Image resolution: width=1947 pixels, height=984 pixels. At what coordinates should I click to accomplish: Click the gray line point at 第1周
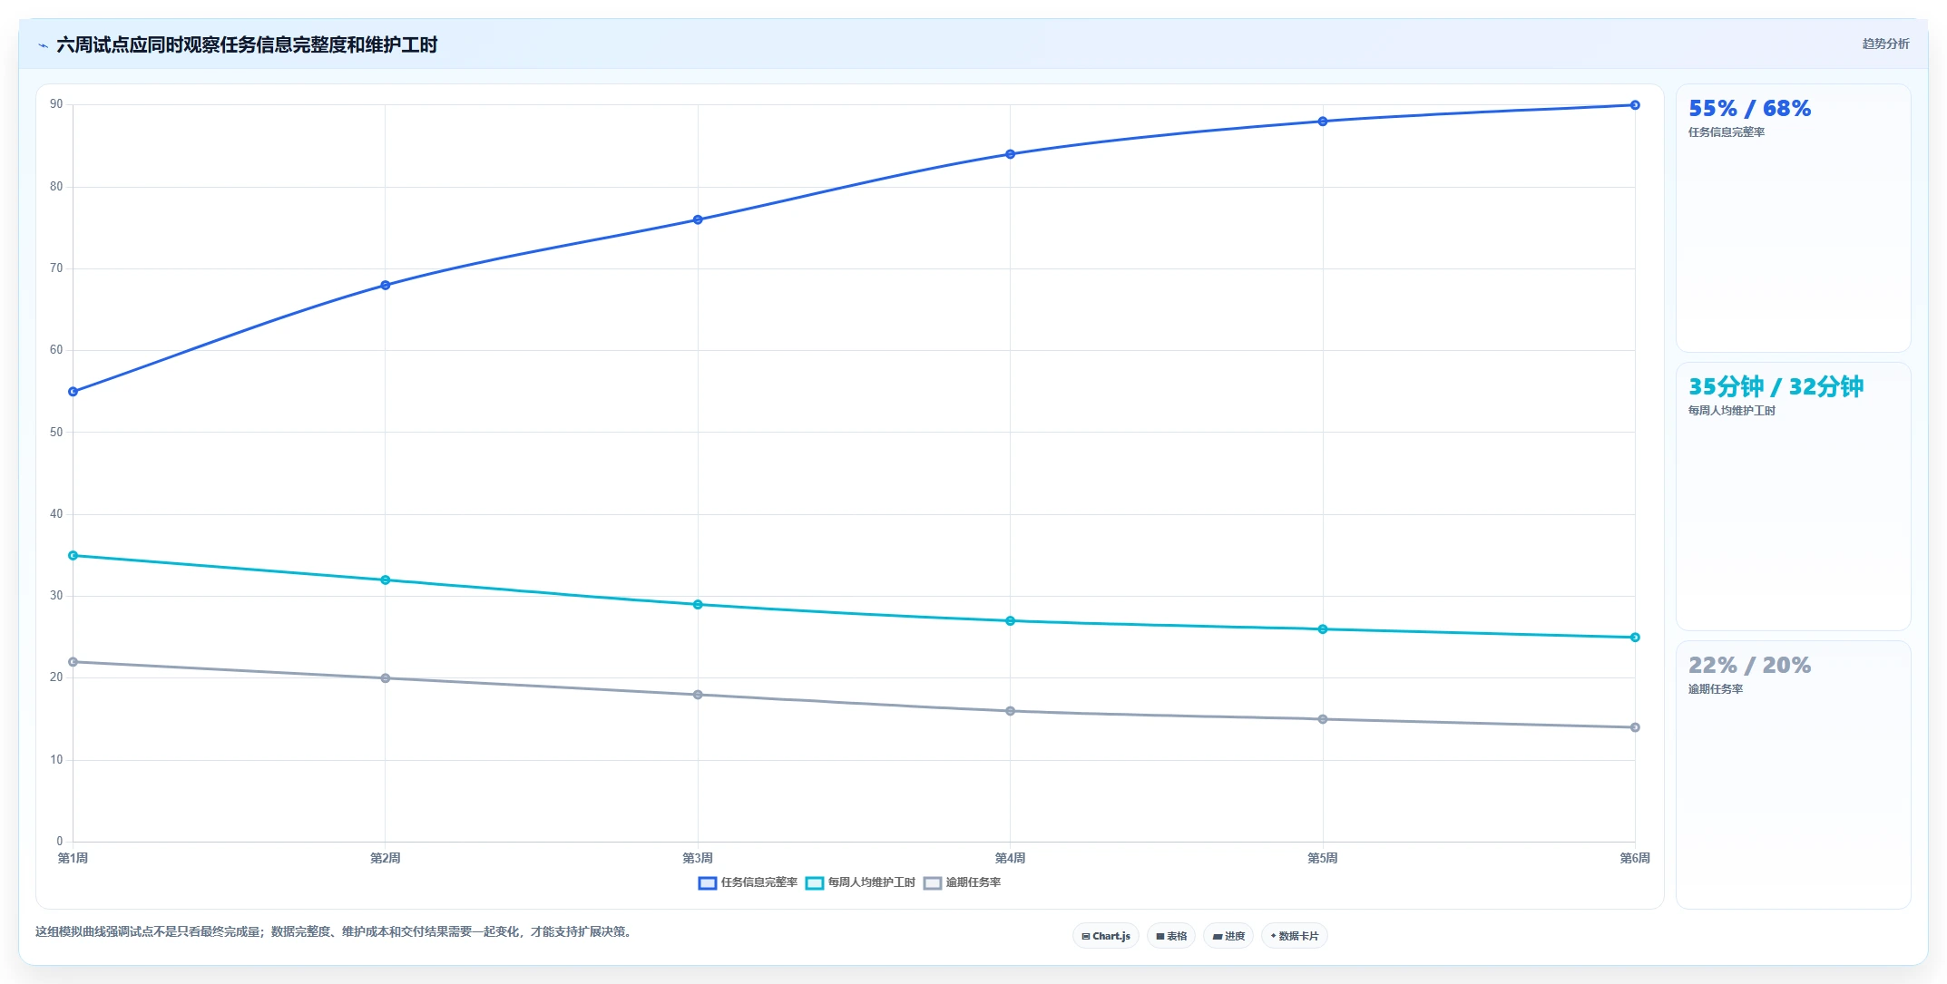point(73,662)
